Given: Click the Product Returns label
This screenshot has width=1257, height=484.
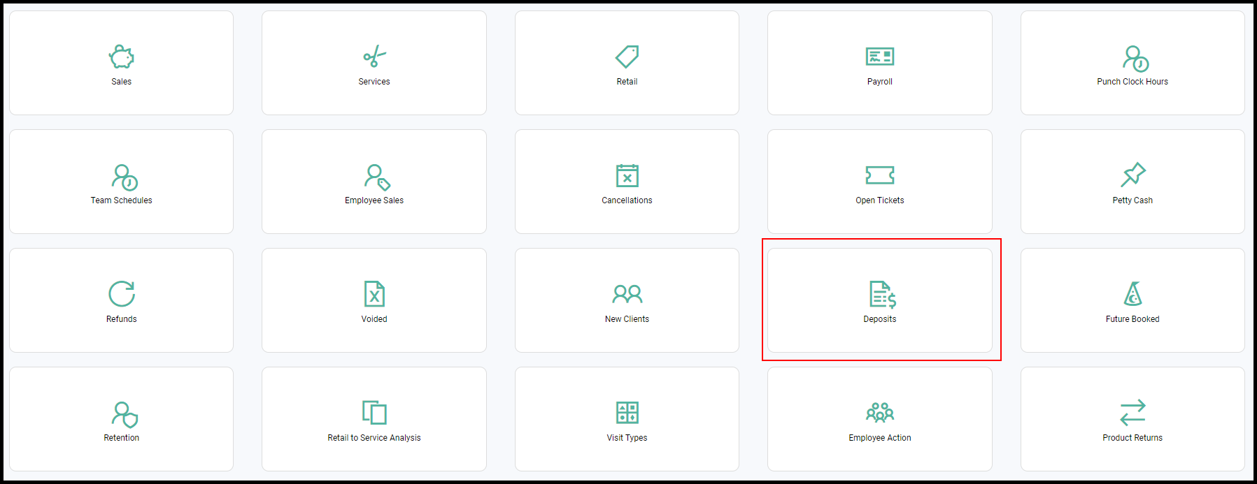Looking at the screenshot, I should (1132, 438).
